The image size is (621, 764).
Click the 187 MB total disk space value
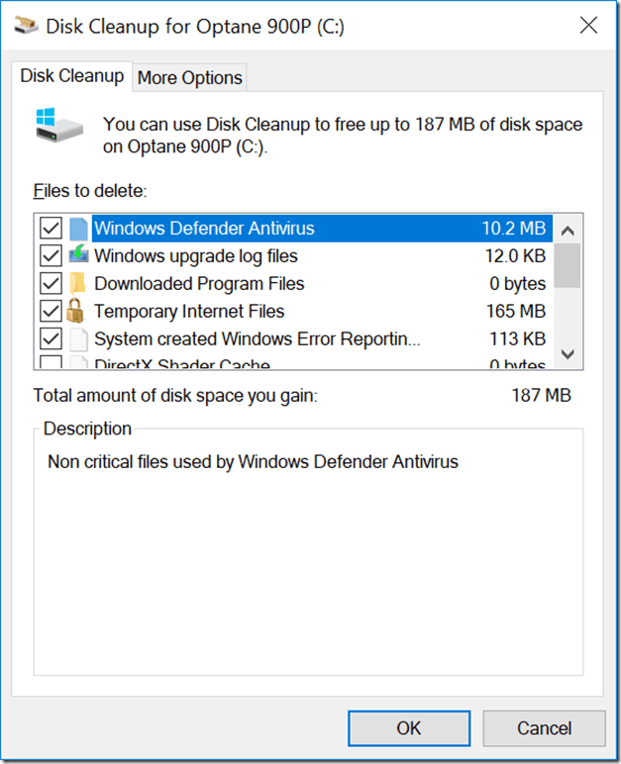pyautogui.click(x=541, y=395)
